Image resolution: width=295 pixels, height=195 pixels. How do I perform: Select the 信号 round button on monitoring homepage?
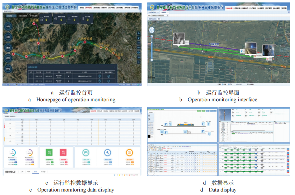pos(8,58)
